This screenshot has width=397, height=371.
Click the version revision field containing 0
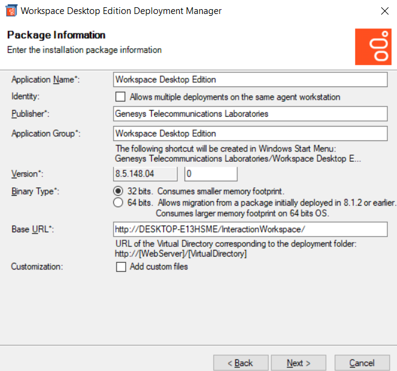[211, 174]
